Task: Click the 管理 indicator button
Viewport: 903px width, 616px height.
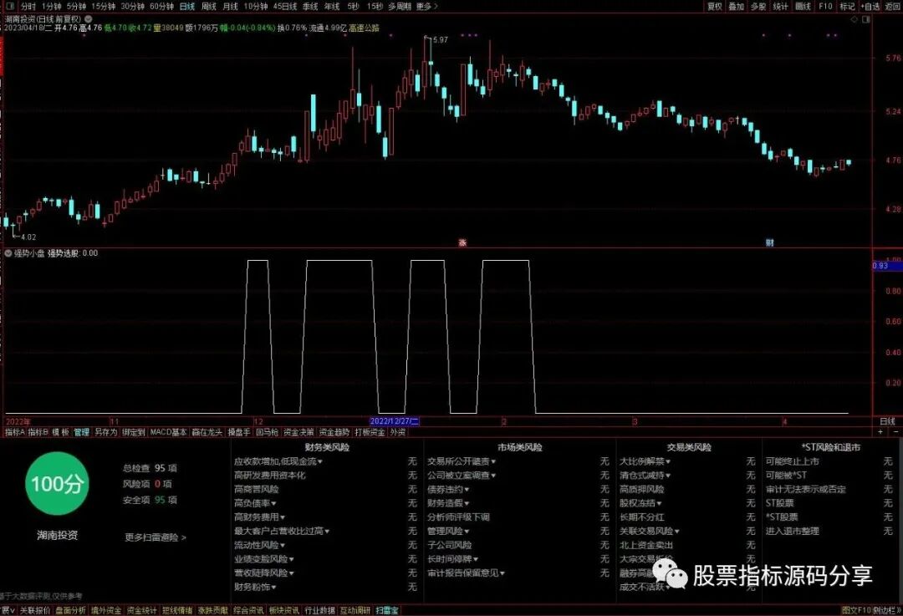Action: coord(82,432)
